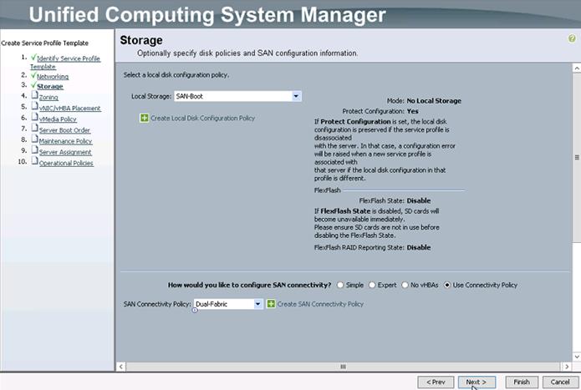Click green plus icon for Create SAN Connectivity Policy
The image size is (581, 390).
(x=271, y=304)
